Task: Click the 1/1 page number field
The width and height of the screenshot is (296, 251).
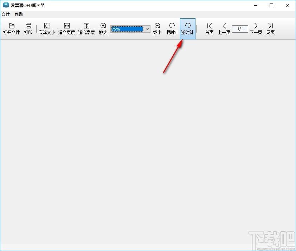Action: pos(240,29)
